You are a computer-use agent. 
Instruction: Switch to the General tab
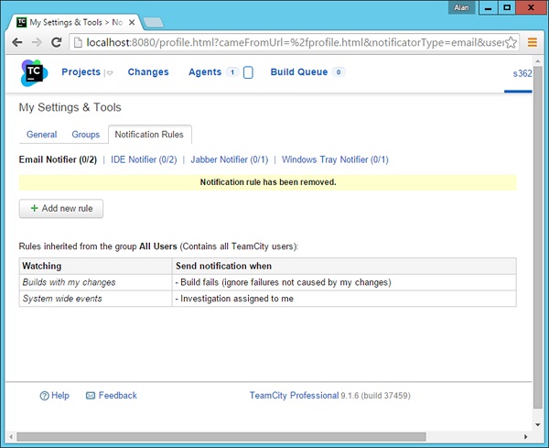click(41, 135)
